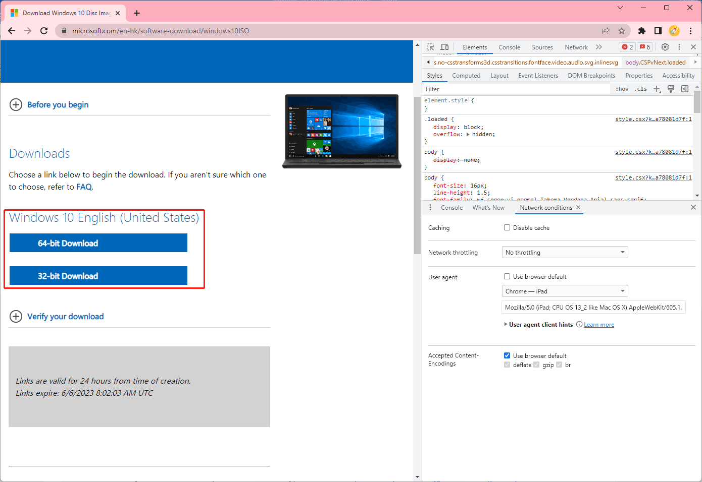Start the 64-bit Download
The image size is (702, 482).
tap(98, 243)
